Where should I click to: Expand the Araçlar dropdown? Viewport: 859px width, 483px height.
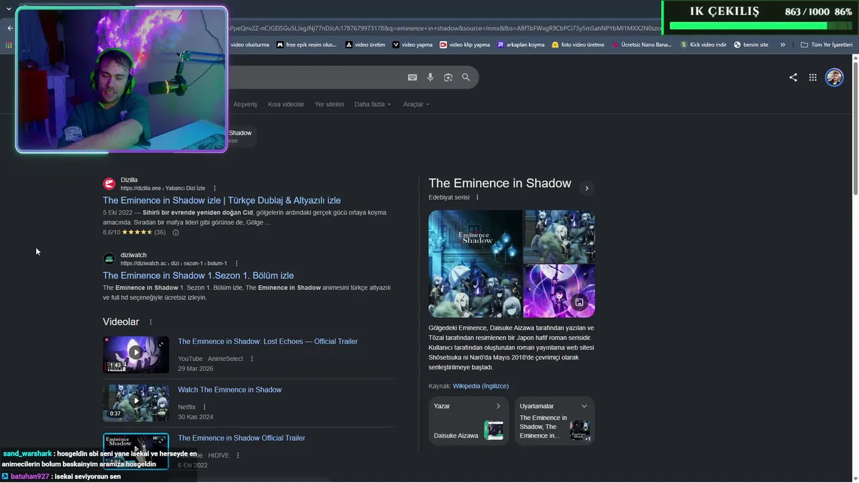tap(416, 105)
